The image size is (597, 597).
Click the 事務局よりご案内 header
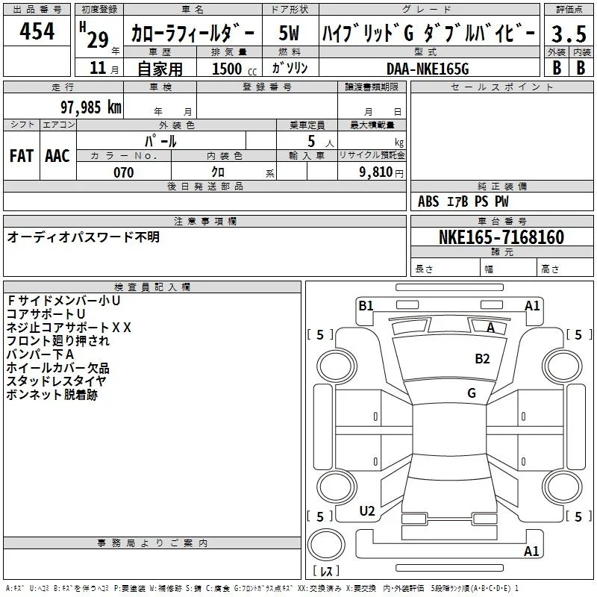coord(152,543)
